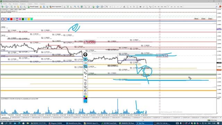The width and height of the screenshot is (222, 125).
Task: Click the Windows Start button
Action: (x=2, y=123)
